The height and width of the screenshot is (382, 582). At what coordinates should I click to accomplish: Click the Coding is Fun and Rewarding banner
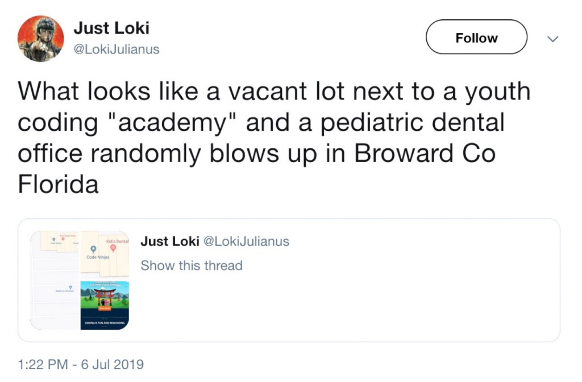(105, 323)
